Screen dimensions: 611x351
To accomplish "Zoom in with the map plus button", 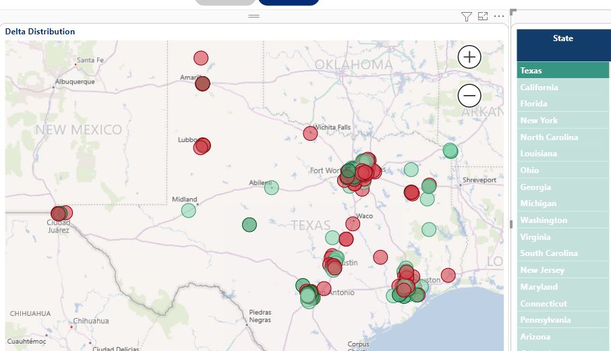I will click(x=469, y=57).
